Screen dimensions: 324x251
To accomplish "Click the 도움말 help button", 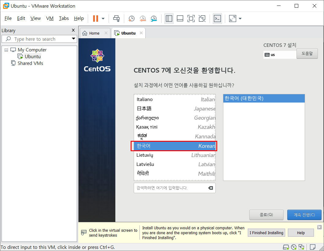I will click(x=307, y=54).
